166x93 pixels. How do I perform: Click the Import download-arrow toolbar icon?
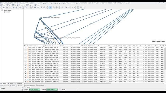[x=10, y=7]
